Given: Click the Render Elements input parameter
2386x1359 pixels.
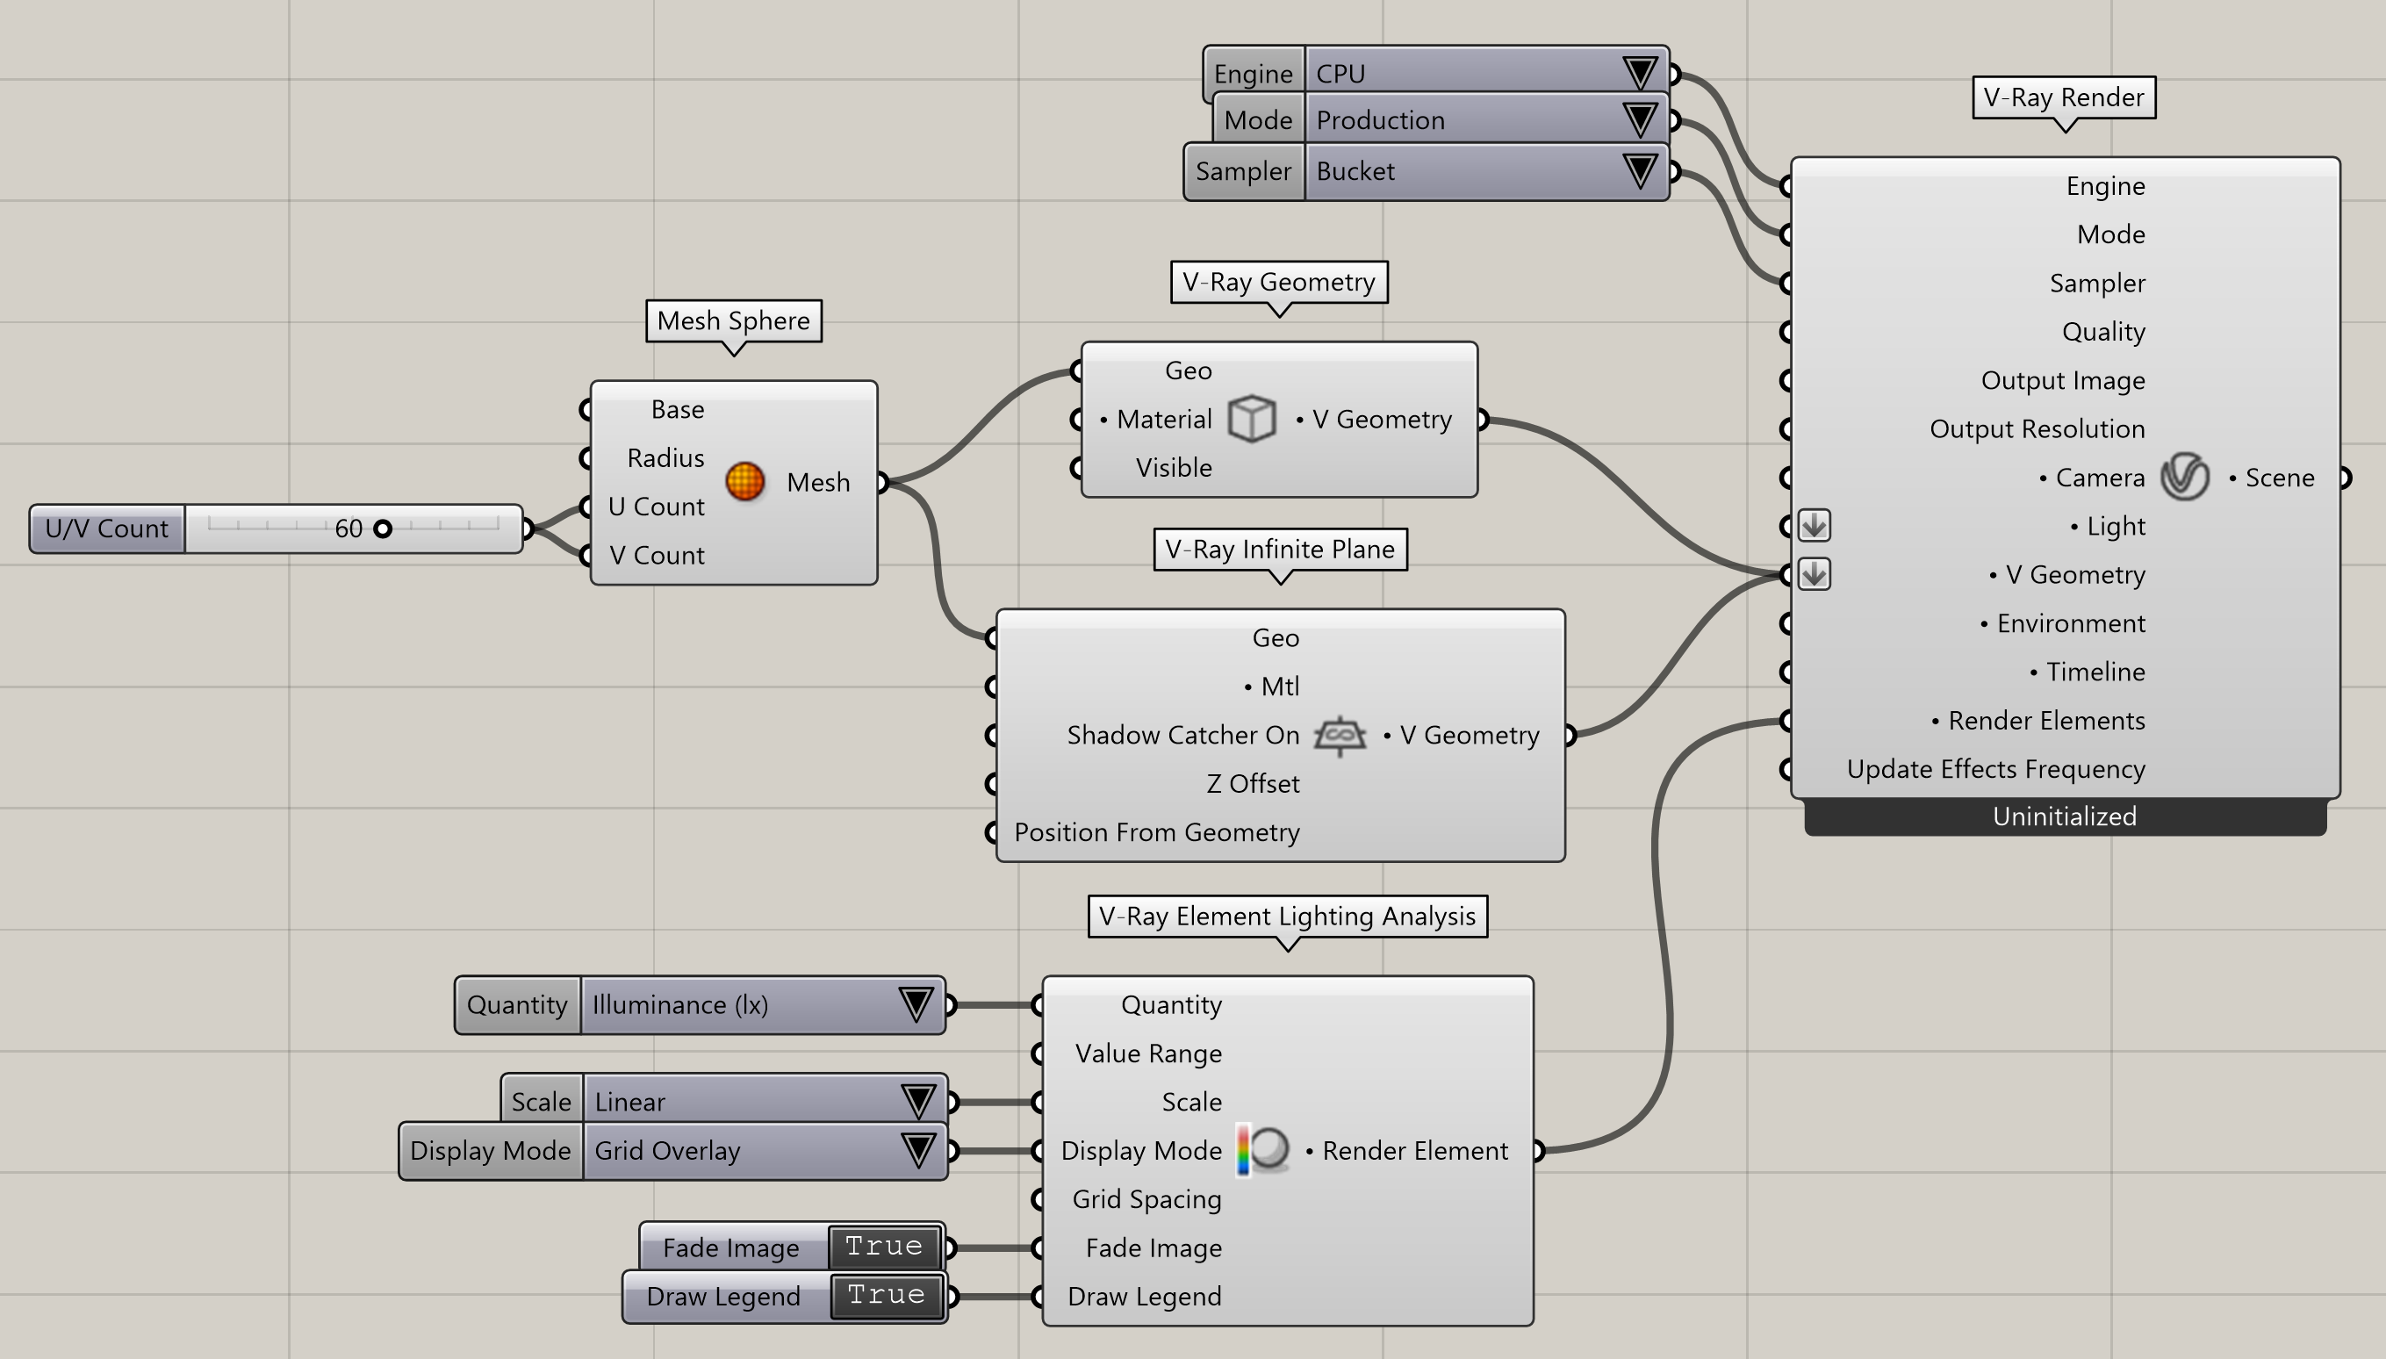Looking at the screenshot, I should (x=2038, y=720).
